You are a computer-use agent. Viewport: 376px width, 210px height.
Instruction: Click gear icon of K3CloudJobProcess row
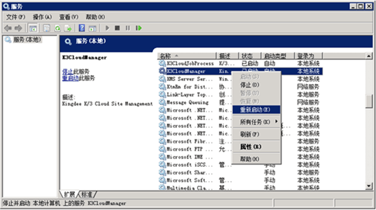point(162,63)
